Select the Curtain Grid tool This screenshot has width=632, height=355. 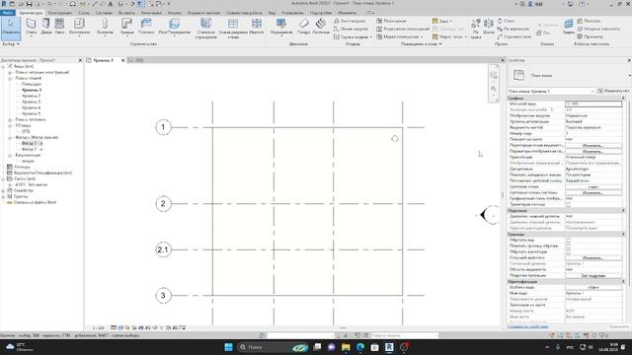point(233,29)
